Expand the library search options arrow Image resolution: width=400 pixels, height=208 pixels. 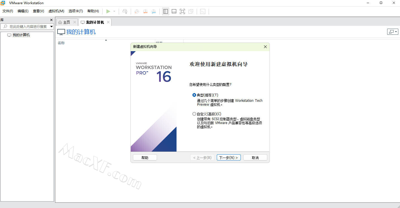pyautogui.click(x=51, y=27)
